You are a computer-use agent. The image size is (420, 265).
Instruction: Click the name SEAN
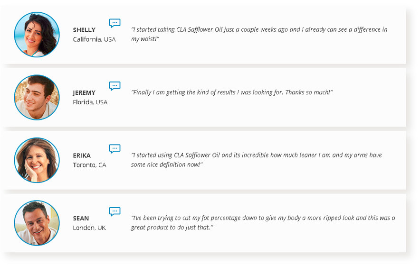81,218
